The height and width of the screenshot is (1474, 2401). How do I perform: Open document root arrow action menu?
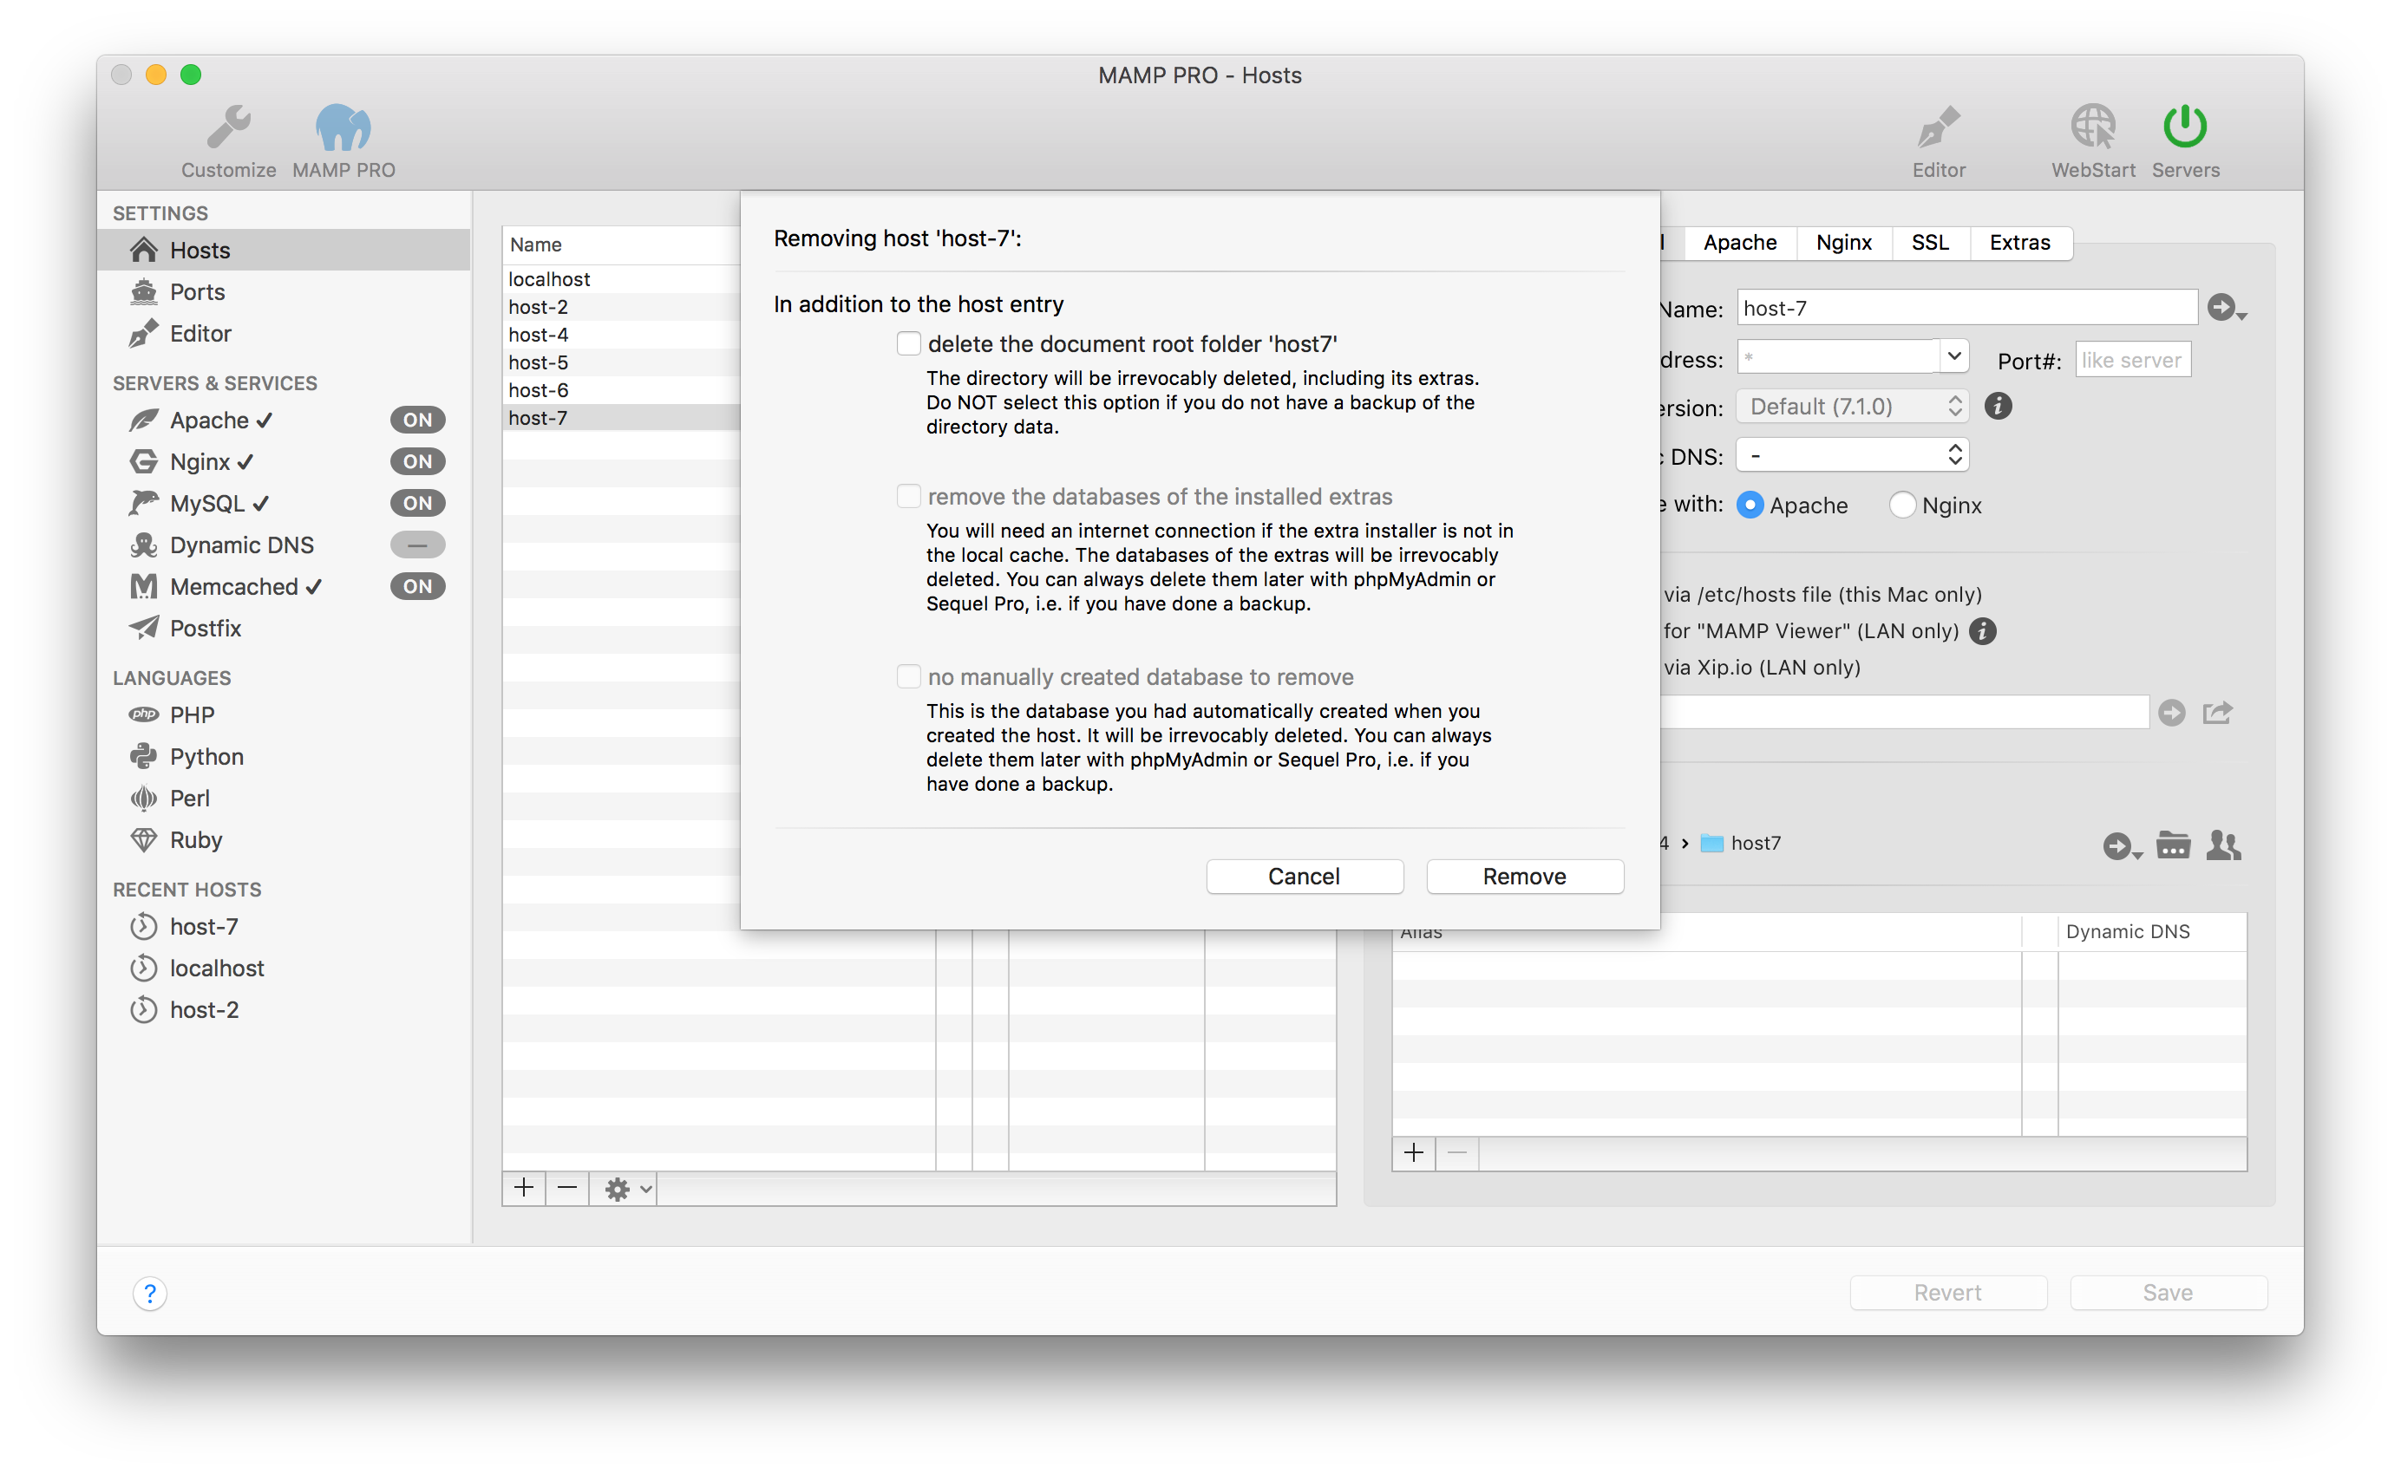pos(2122,846)
